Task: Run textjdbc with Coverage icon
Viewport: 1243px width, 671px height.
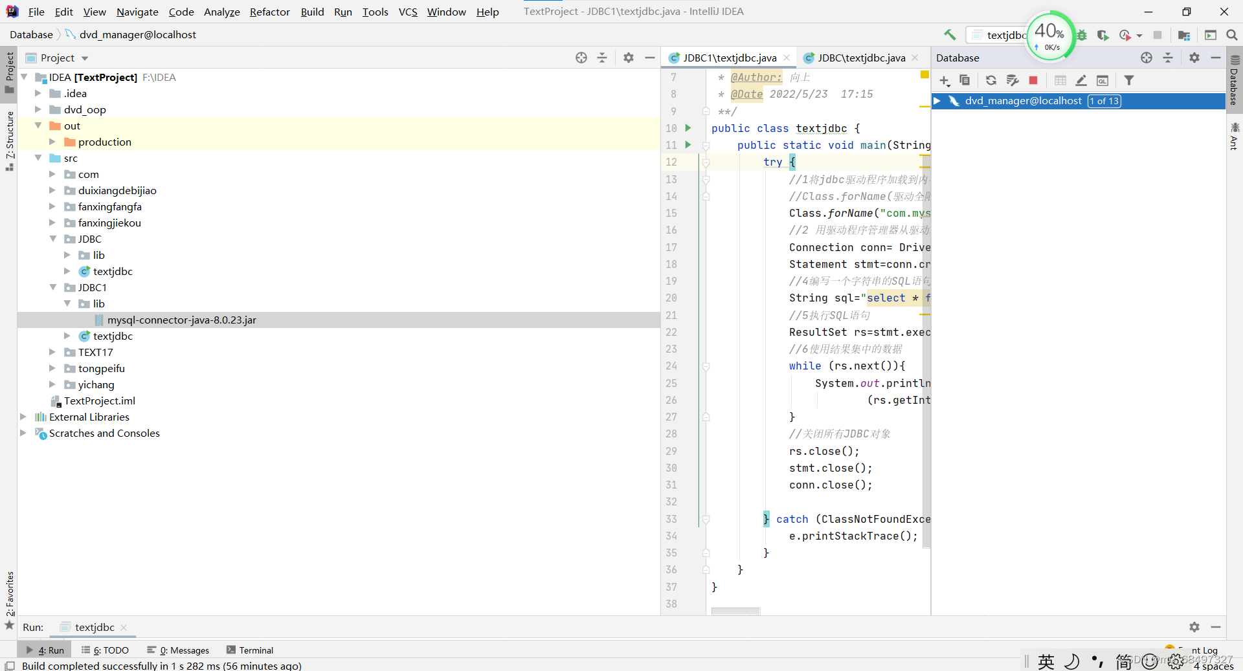Action: coord(1103,35)
